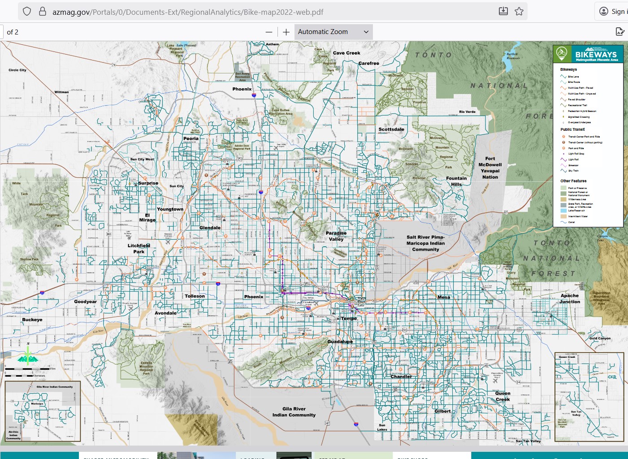This screenshot has height=459, width=628.
Task: Click the Queen Creek inset map
Action: click(589, 397)
